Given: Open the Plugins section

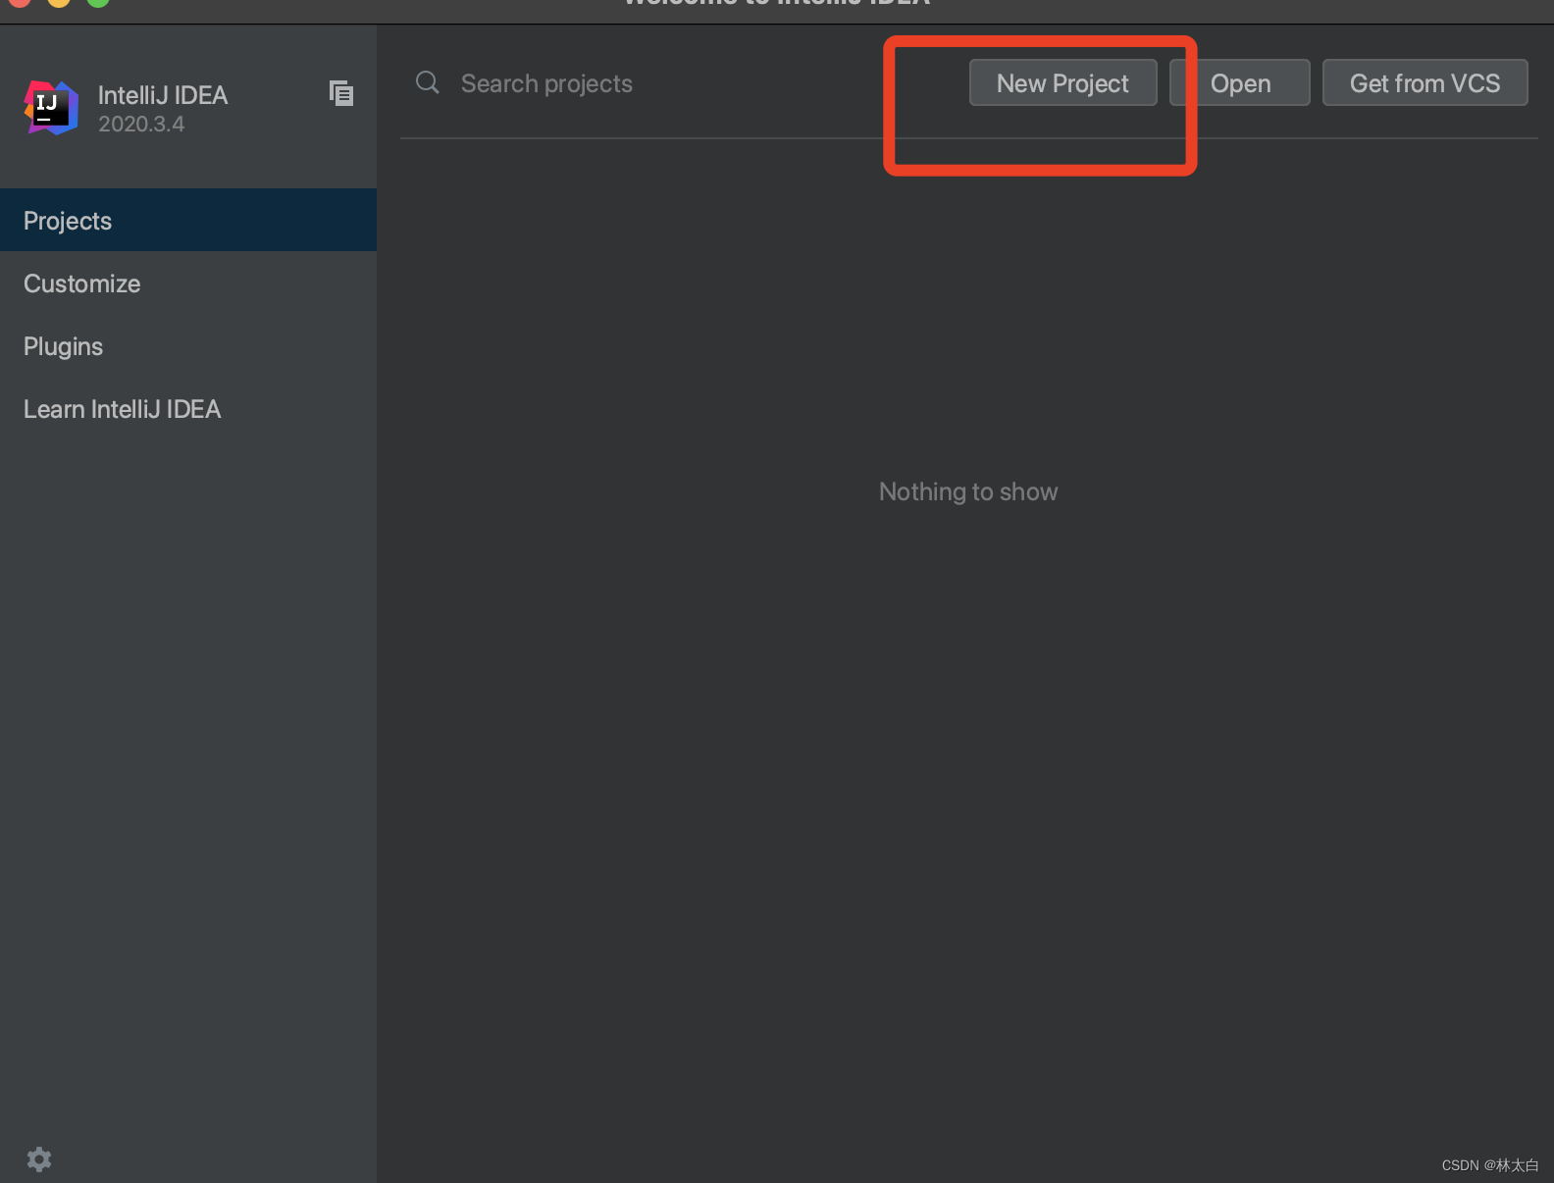Looking at the screenshot, I should tap(188, 346).
